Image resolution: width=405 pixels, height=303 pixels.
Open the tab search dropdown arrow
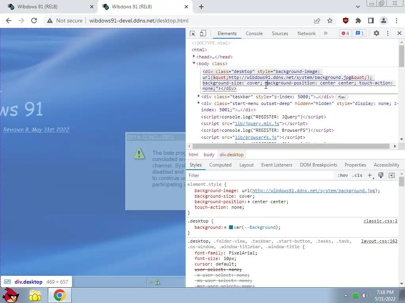point(358,7)
